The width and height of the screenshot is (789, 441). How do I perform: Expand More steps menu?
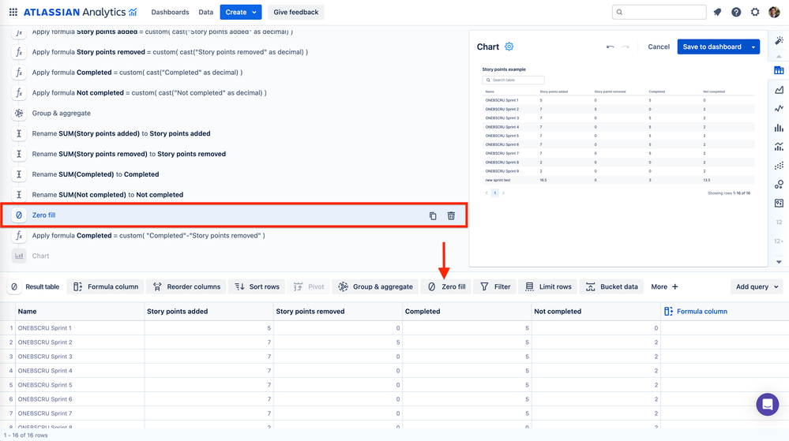point(664,286)
